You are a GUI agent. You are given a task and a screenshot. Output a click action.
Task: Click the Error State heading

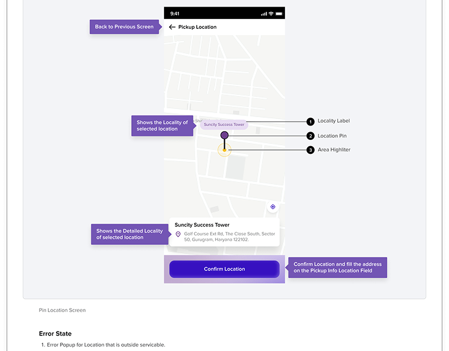[55, 334]
